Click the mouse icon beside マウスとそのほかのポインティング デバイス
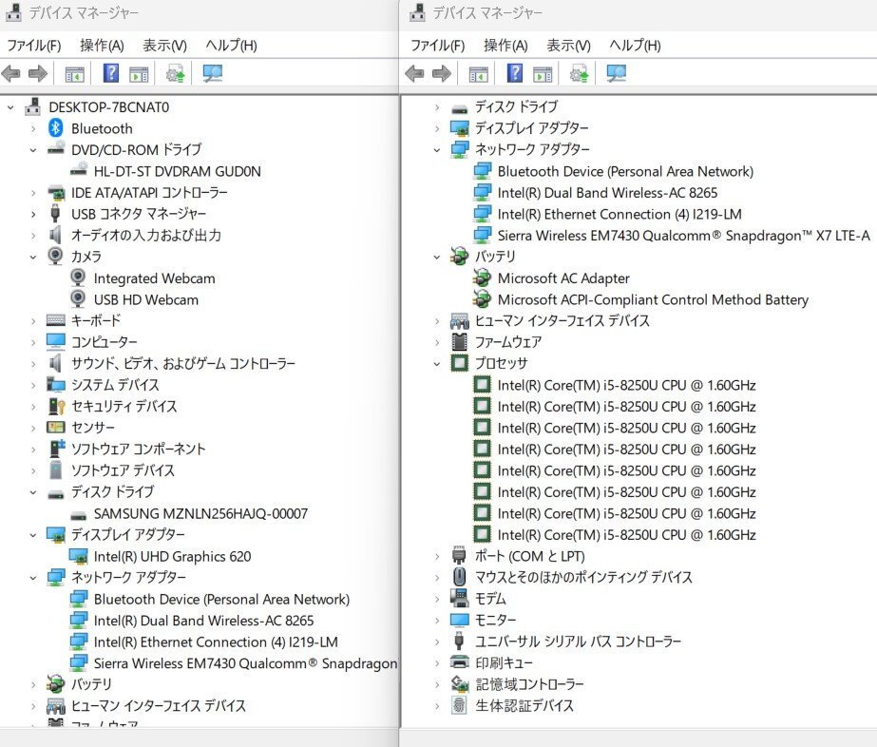 click(459, 576)
